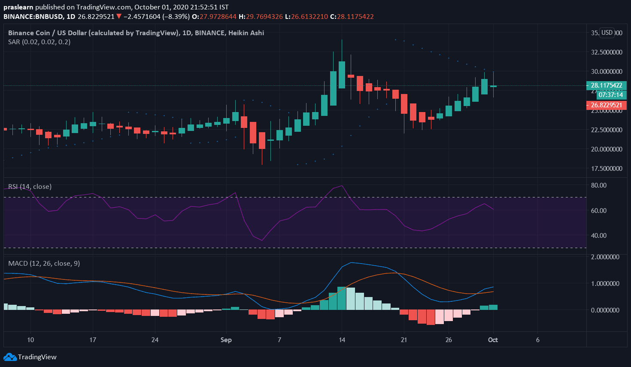Click the bar countdown timer 07:37:14

pyautogui.click(x=610, y=95)
